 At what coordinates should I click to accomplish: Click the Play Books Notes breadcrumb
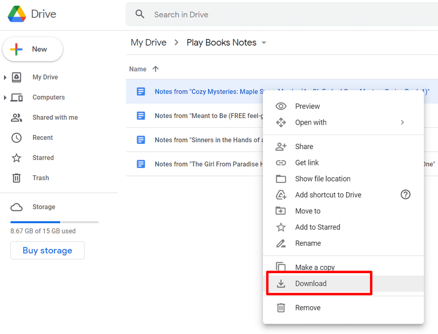[222, 42]
